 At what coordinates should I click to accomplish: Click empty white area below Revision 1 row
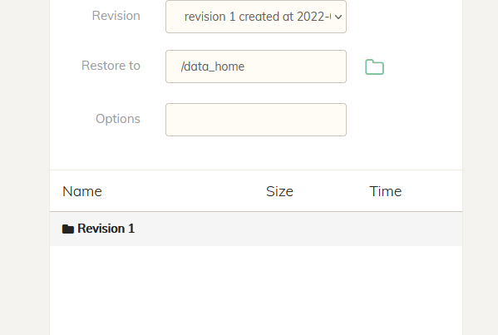tap(256, 289)
